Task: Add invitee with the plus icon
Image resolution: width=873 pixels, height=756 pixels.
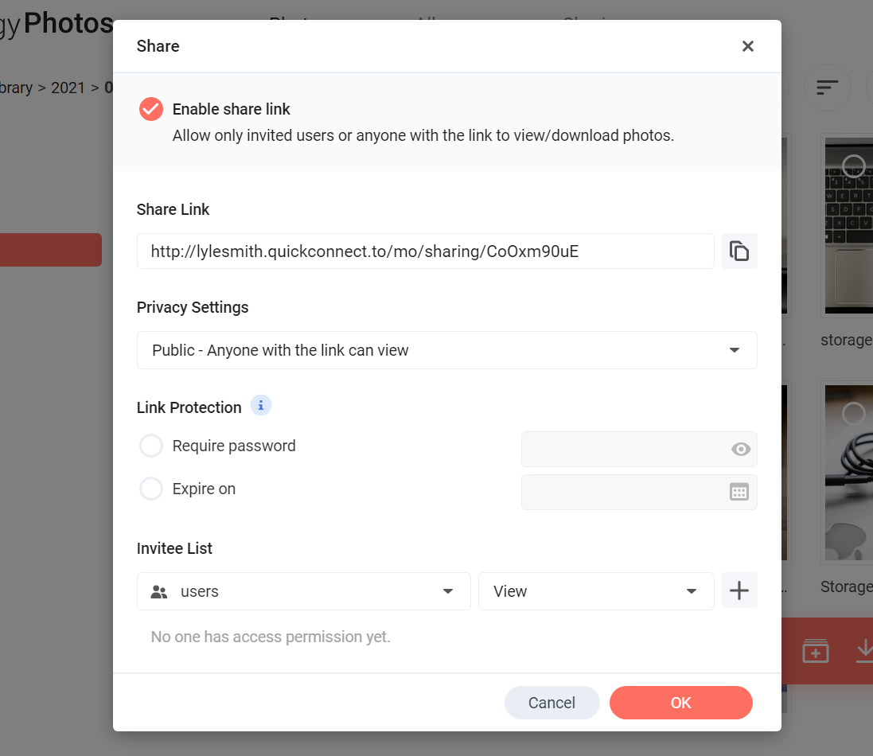Action: pos(739,590)
